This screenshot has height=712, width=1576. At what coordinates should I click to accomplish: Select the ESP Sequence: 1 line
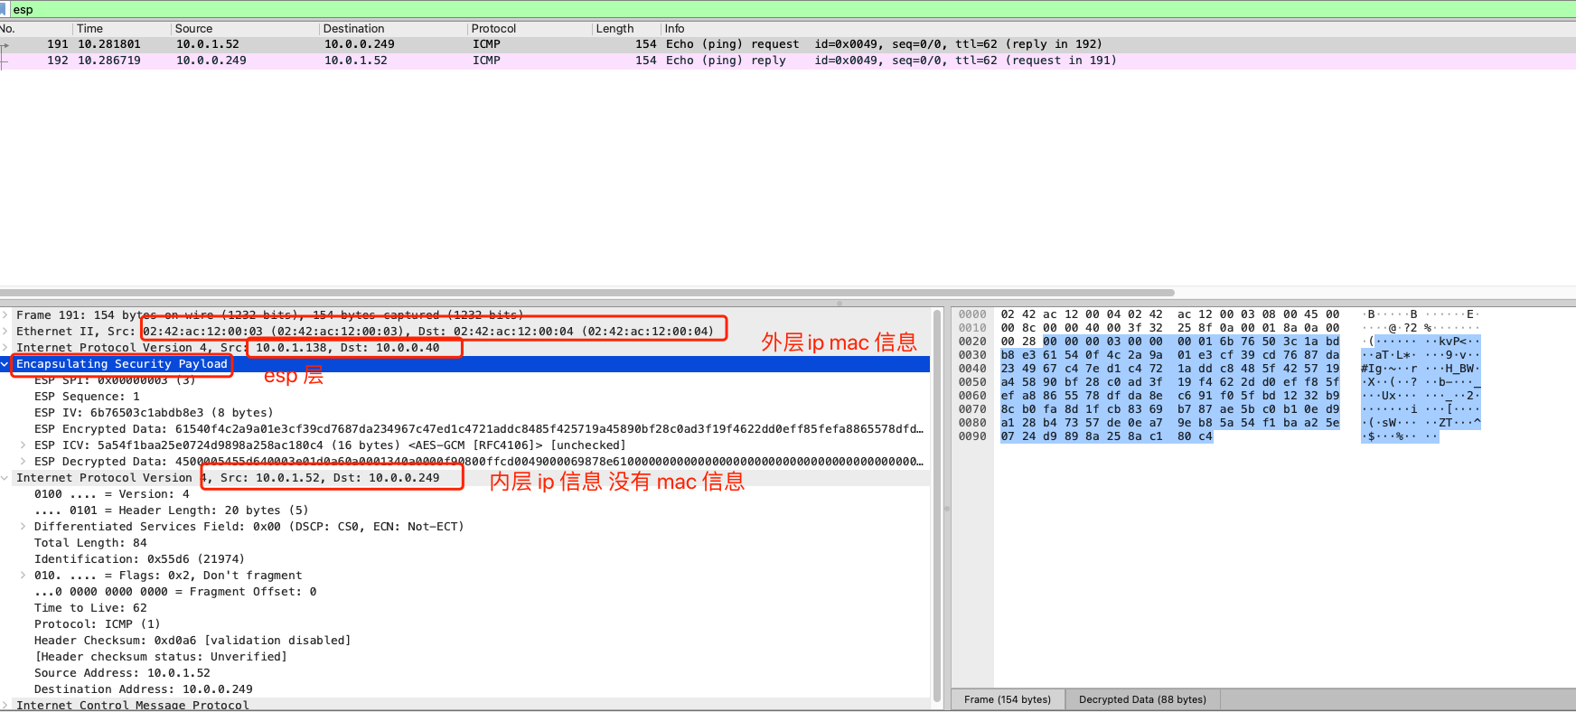pos(87,397)
